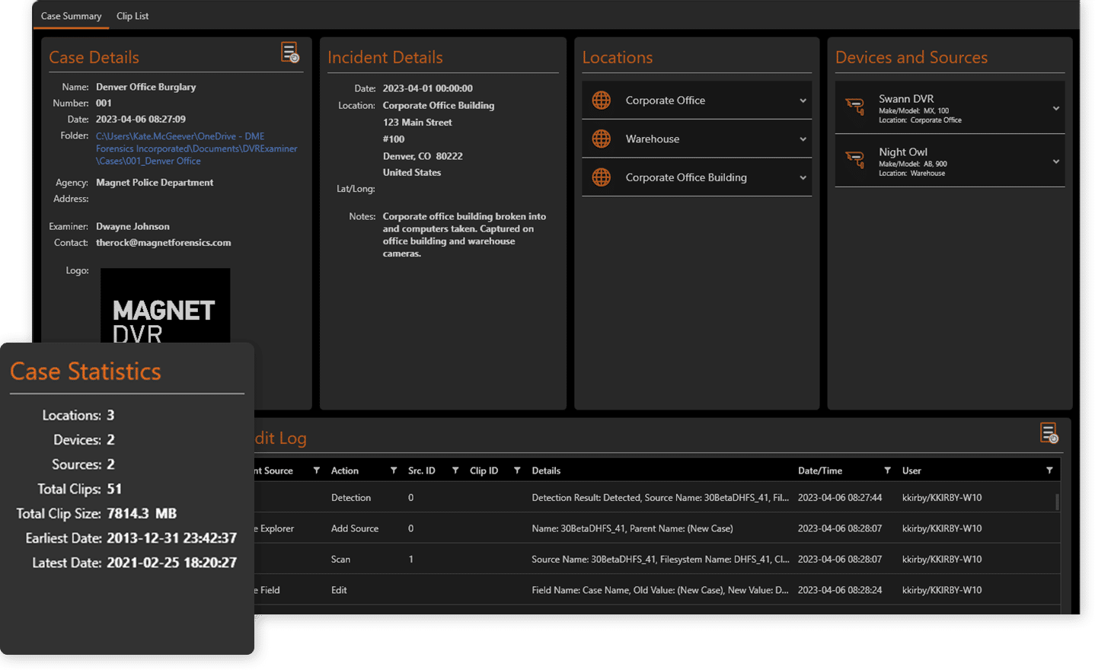This screenshot has width=1095, height=670.
Task: Open filter for the Date/Time column
Action: pyautogui.click(x=887, y=471)
